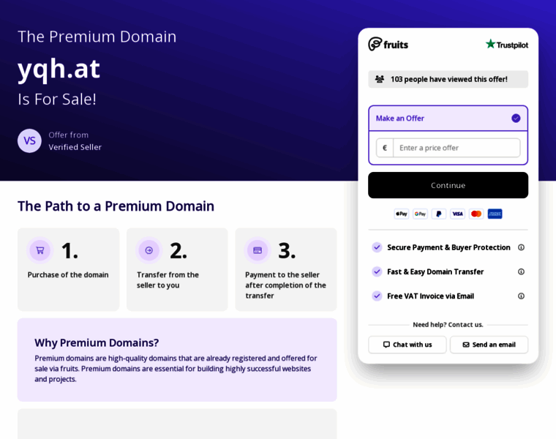Click the Mastercard payment icon

(x=476, y=214)
